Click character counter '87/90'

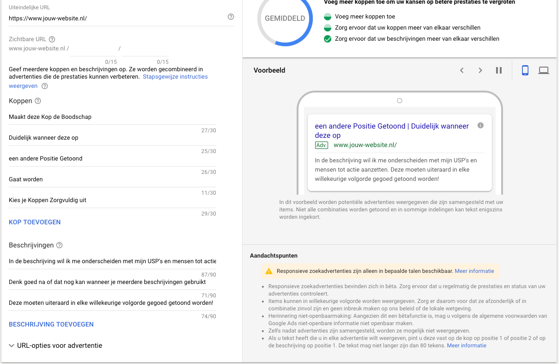coord(208,275)
